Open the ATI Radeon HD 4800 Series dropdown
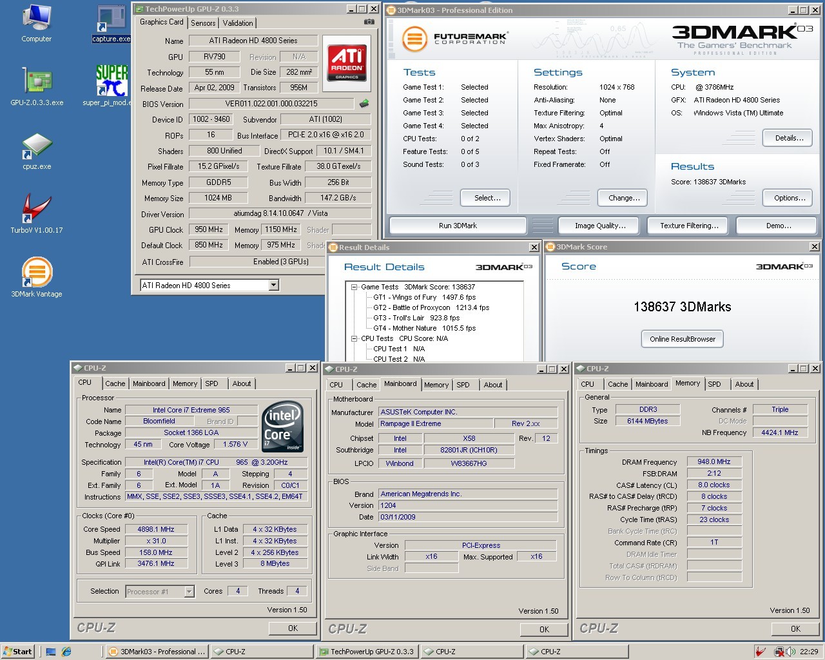The height and width of the screenshot is (660, 825). point(273,285)
